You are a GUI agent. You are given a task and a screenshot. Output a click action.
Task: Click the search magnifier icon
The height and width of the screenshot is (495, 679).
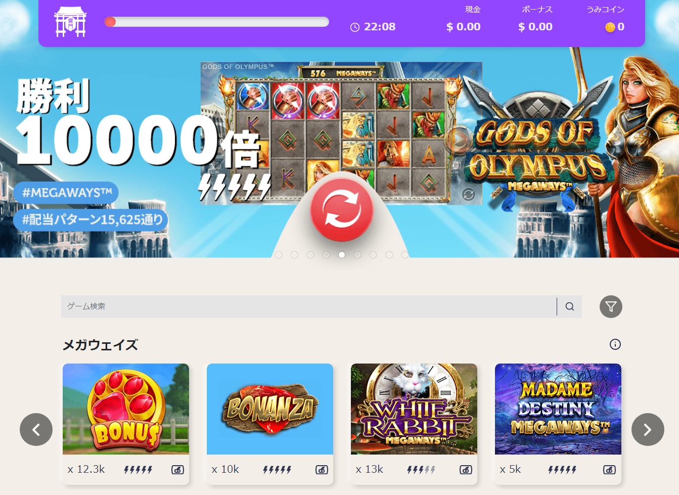(x=570, y=306)
